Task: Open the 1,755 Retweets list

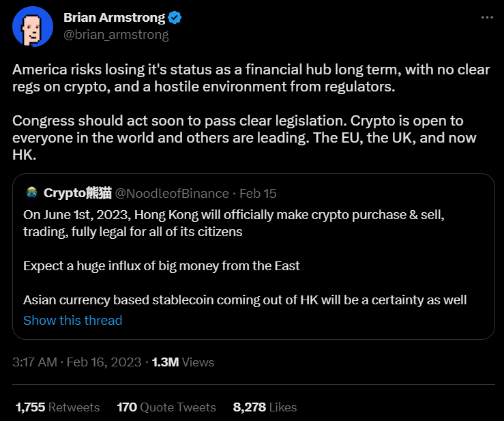Action: coord(57,407)
